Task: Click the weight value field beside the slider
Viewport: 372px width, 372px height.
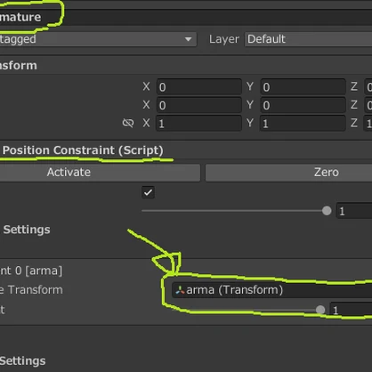Action: [x=354, y=211]
